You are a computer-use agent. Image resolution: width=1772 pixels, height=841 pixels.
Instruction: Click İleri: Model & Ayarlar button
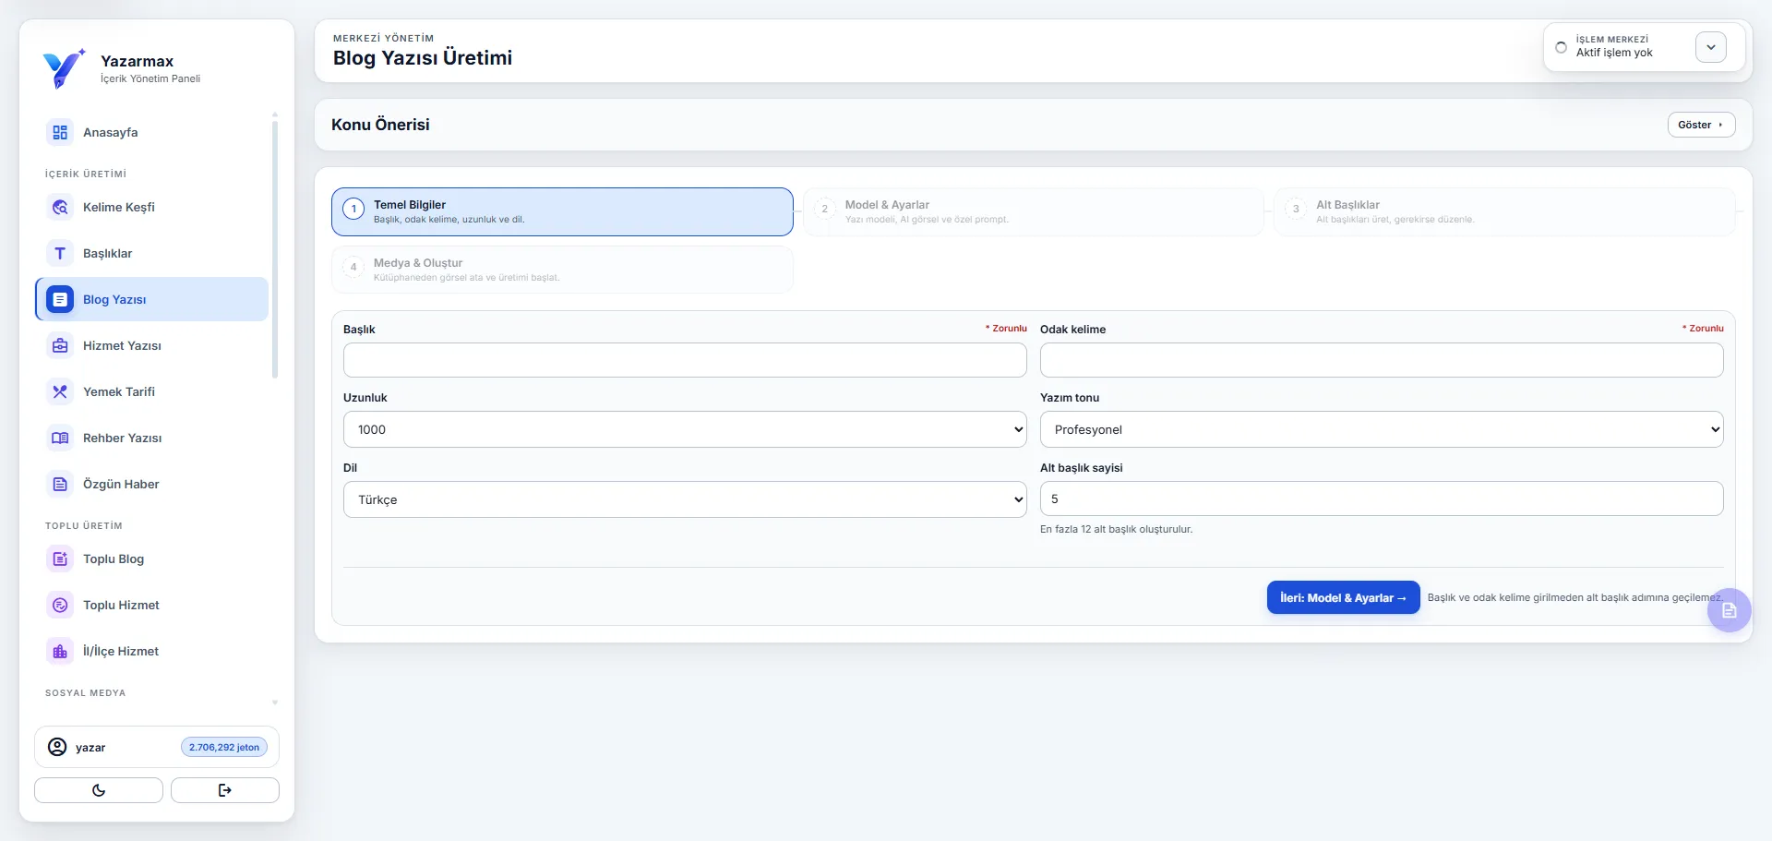(1343, 597)
